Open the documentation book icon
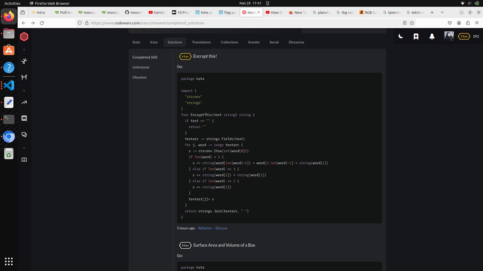This screenshot has width=483, height=271. pyautogui.click(x=24, y=159)
